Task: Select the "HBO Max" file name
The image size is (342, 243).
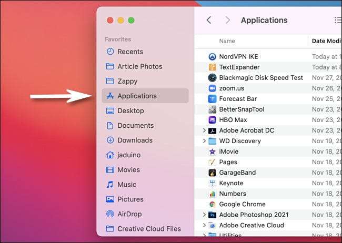Action: coord(233,120)
